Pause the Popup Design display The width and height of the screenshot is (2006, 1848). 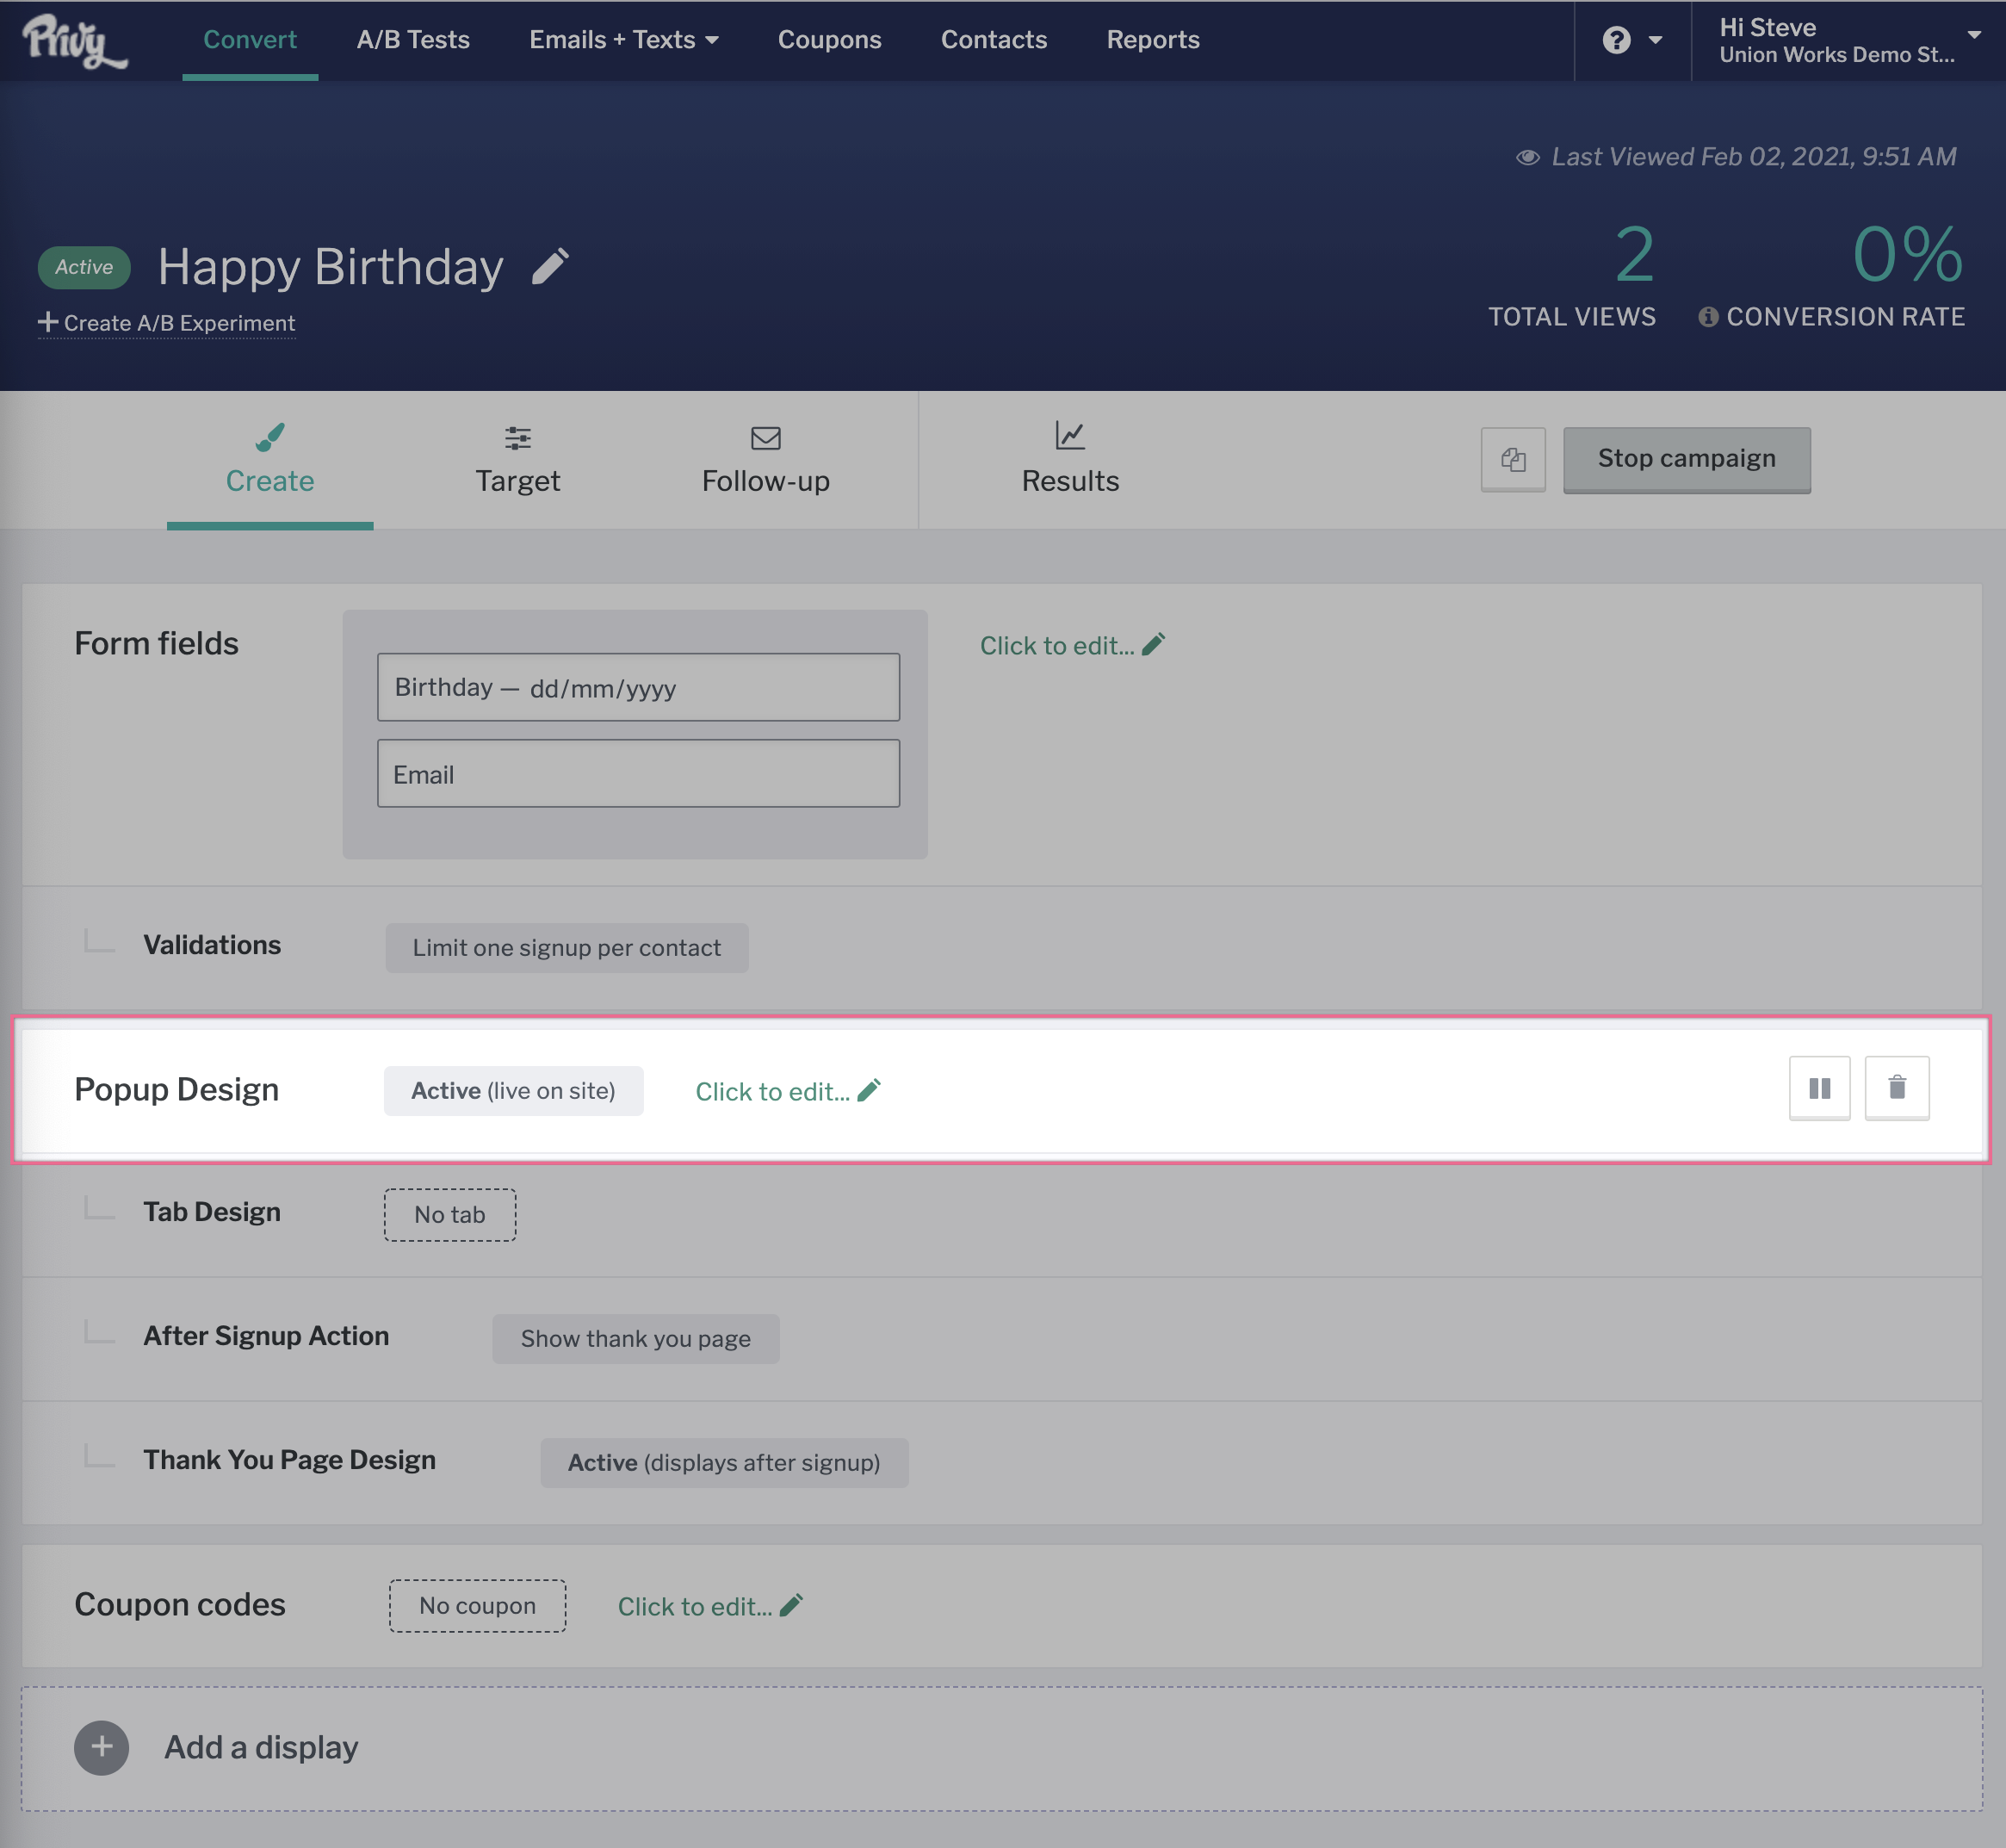coord(1819,1088)
